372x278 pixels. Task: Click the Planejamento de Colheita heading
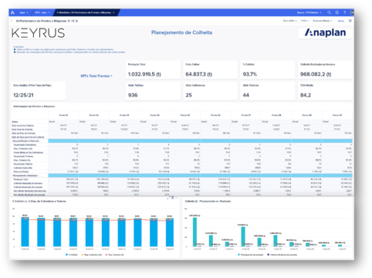[181, 32]
